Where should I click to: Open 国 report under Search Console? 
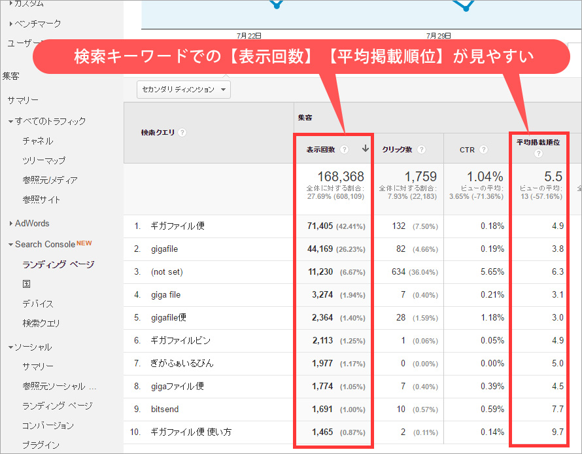(x=26, y=284)
